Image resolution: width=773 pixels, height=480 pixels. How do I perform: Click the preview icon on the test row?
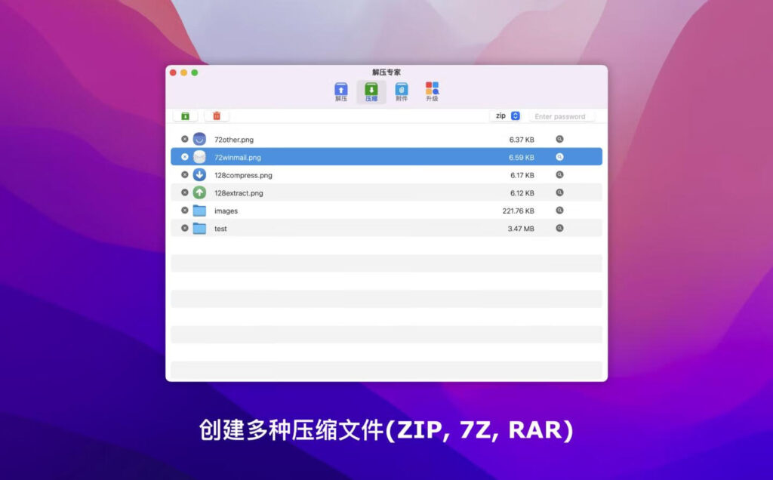coord(559,229)
